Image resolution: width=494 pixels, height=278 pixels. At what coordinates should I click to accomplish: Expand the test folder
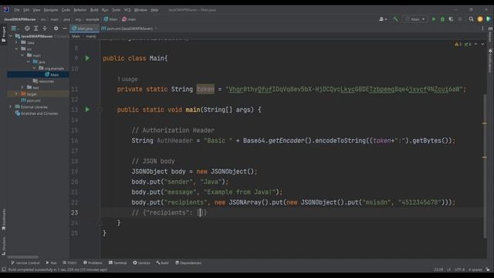point(22,87)
